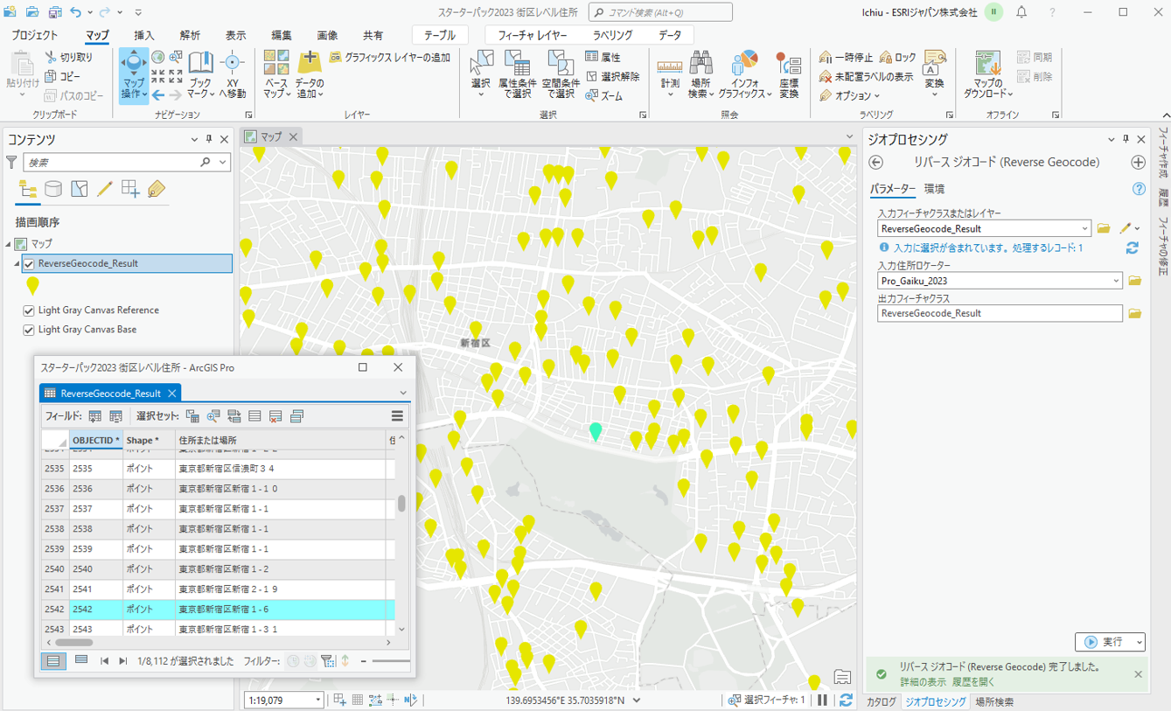Screen dimensions: 1171x711
Task: Click the コマンド検索 search box
Action: [660, 12]
